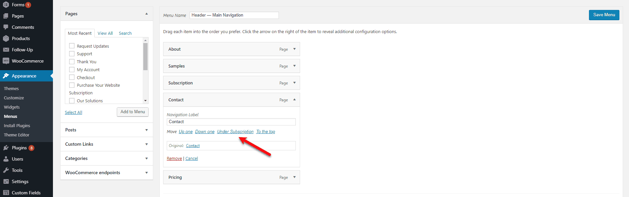Click the Settings sidebar icon
629x197 pixels.
[x=6, y=181]
